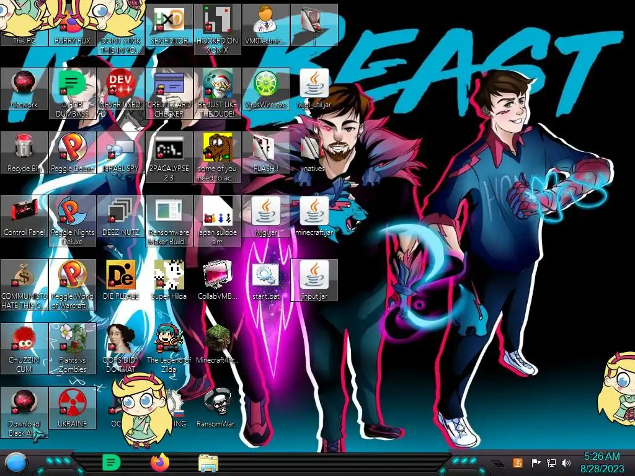
Task: Launch Super Hilda
Action: (169, 281)
